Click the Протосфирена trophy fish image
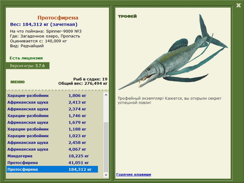This screenshot has height=183, width=244. tap(173, 52)
